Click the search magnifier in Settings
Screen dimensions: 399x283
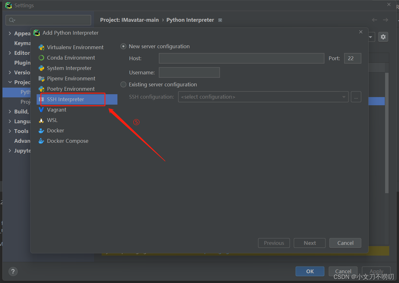click(x=12, y=20)
